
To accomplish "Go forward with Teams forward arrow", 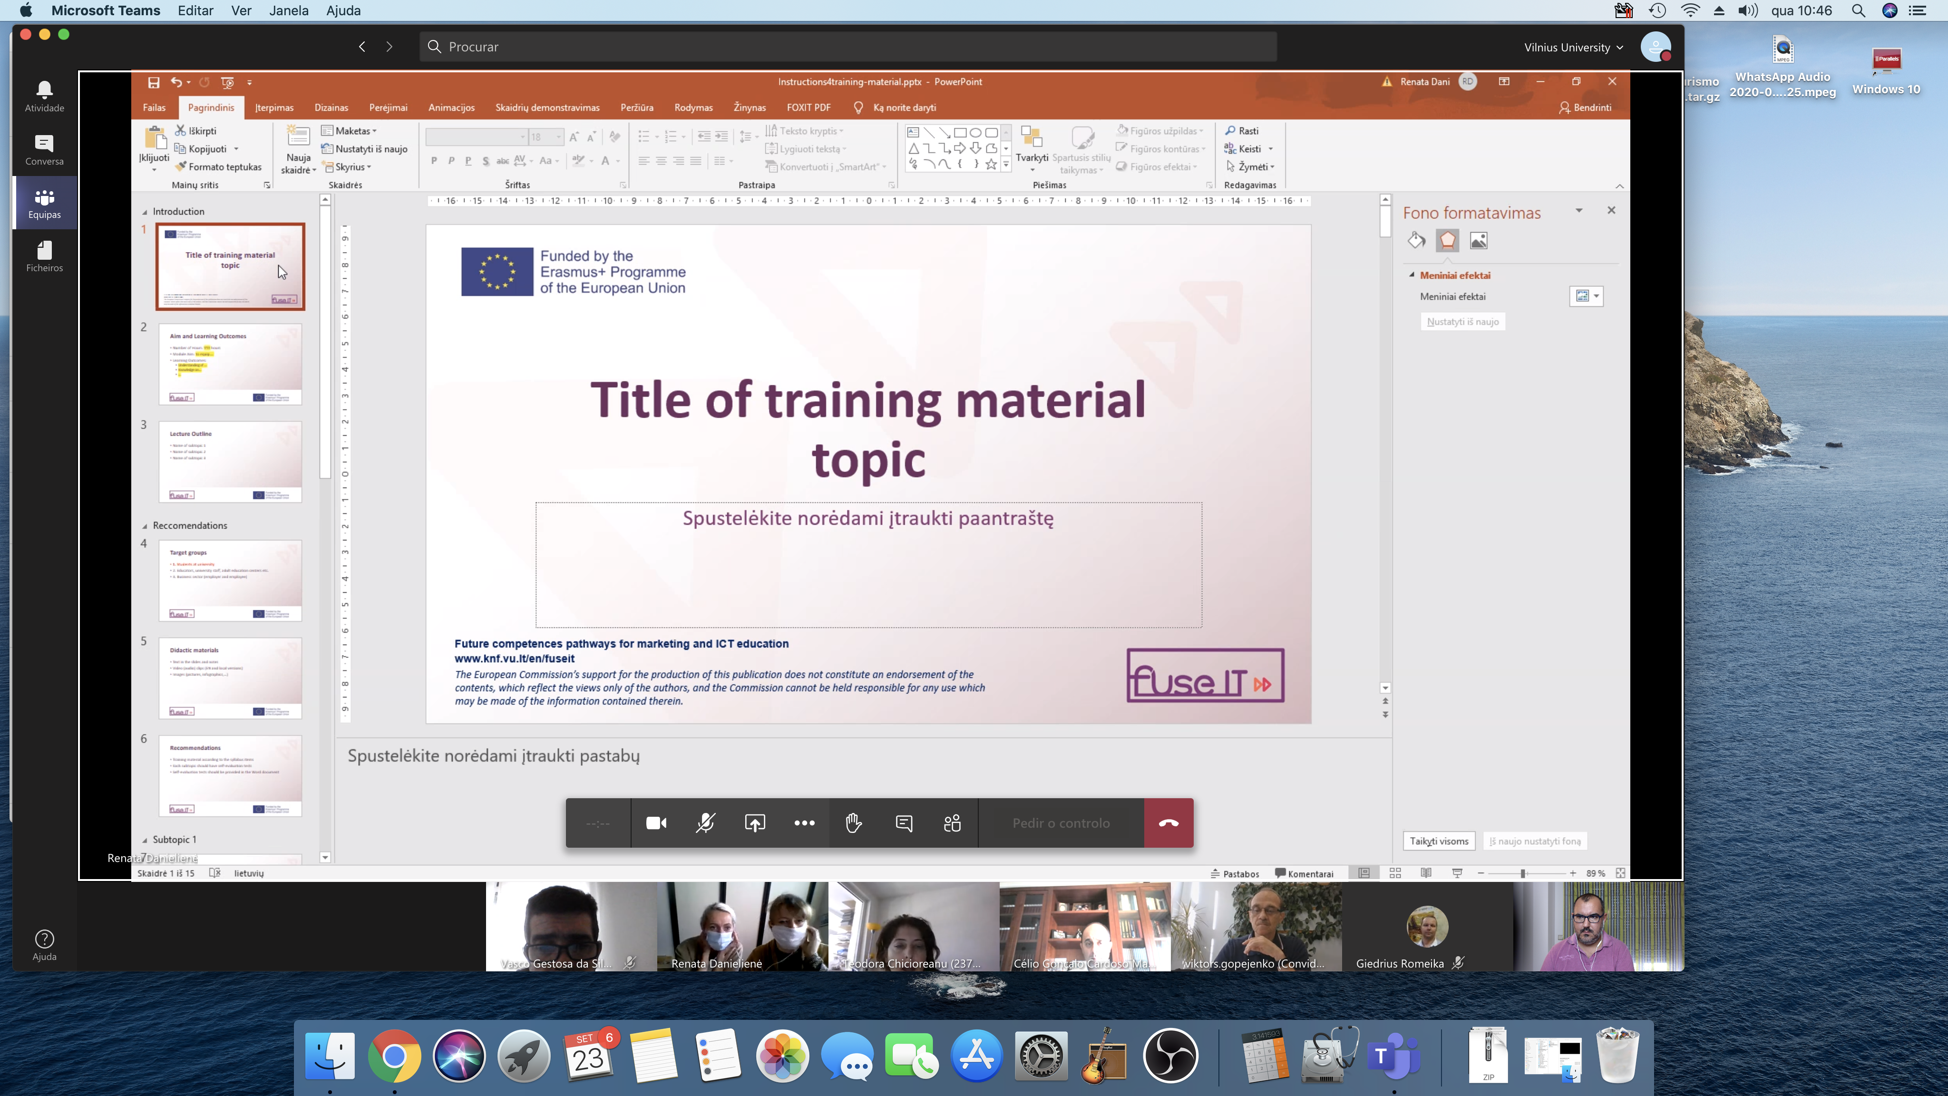I will 390,47.
